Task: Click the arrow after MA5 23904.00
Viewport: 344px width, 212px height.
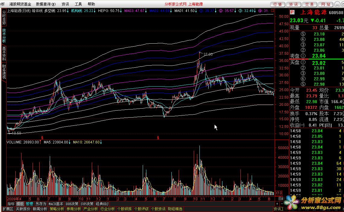Action: click(x=69, y=142)
